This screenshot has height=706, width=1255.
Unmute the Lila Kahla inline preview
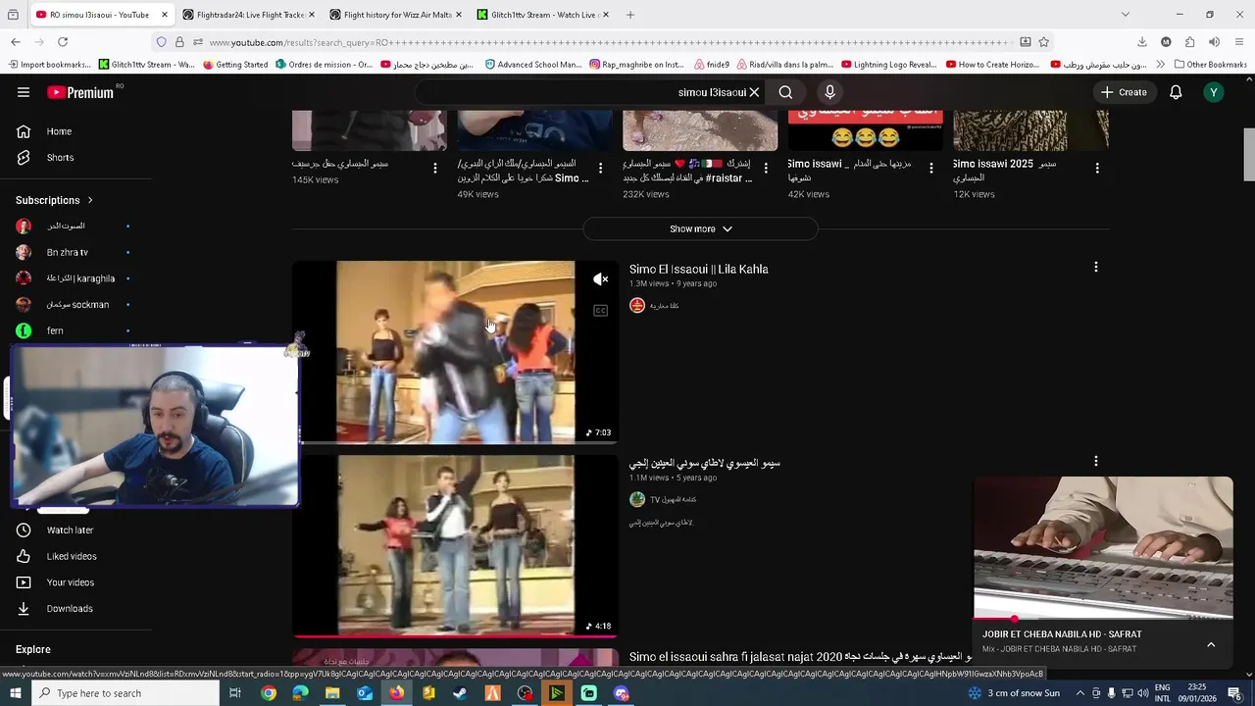[x=601, y=279]
